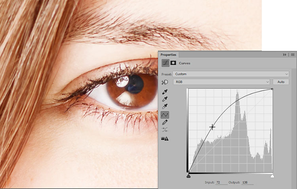Pick the black point eyedropper
297x189 pixels.
[x=165, y=92]
